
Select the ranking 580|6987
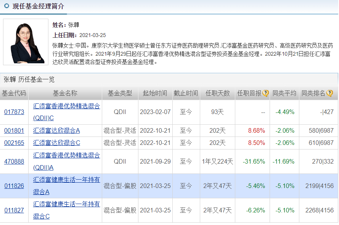point(321,130)
